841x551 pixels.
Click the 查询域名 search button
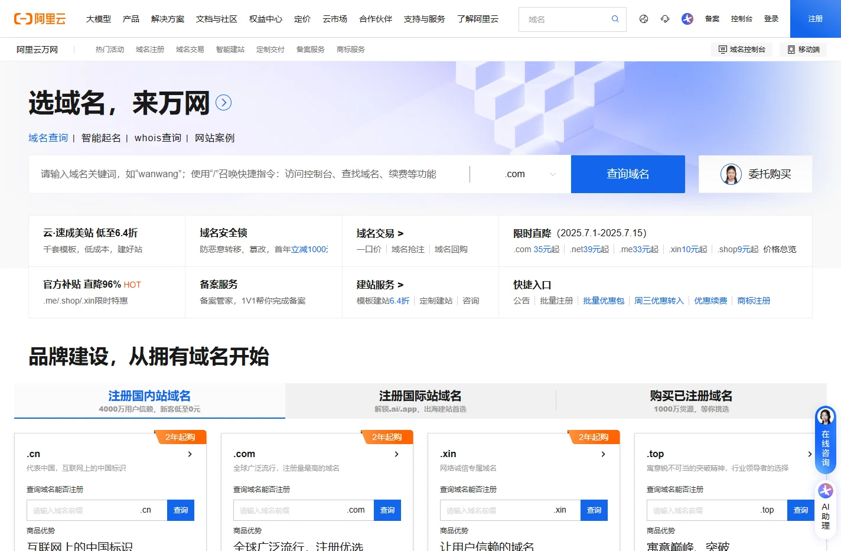pyautogui.click(x=628, y=174)
